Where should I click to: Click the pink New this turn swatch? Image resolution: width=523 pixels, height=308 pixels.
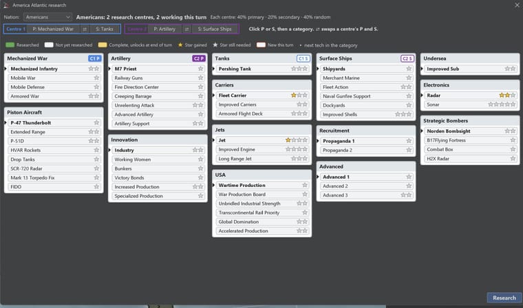(261, 45)
